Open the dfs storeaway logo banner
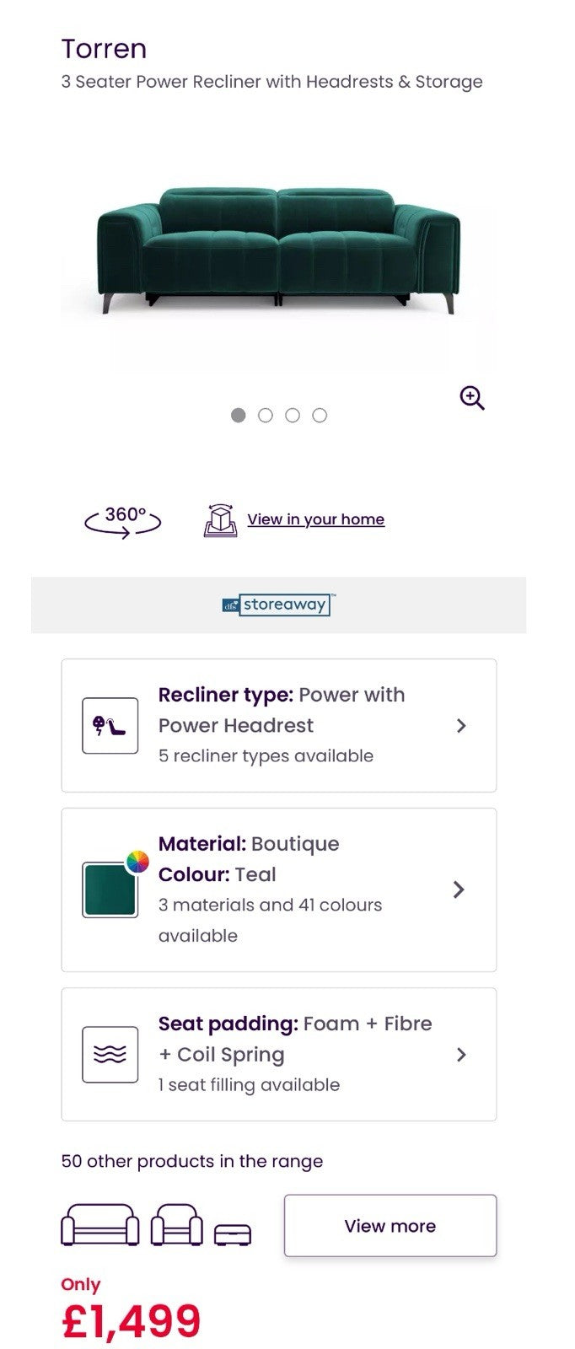Image resolution: width=575 pixels, height=1349 pixels. point(279,605)
